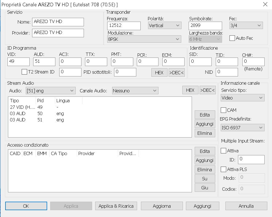Viewport: 272px width, 217px height.
Task: Click the AUD field showing 51
Action: tap(44, 62)
